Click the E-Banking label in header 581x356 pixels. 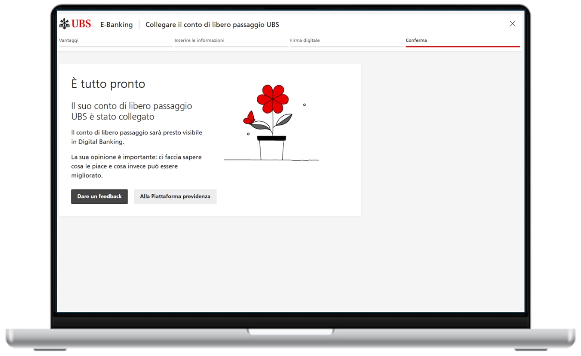pos(116,25)
